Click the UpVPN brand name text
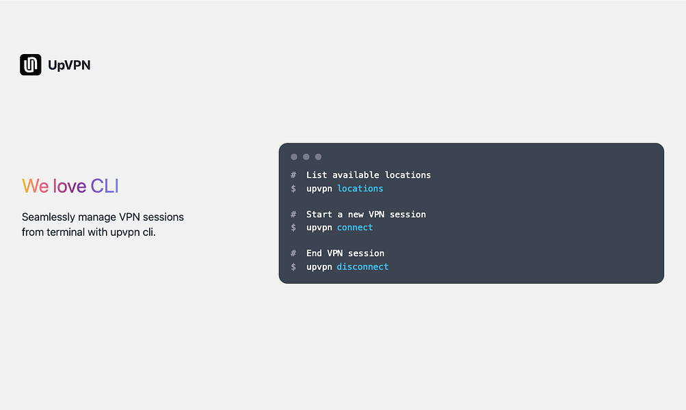Screen dimensions: 686x410 69,66
